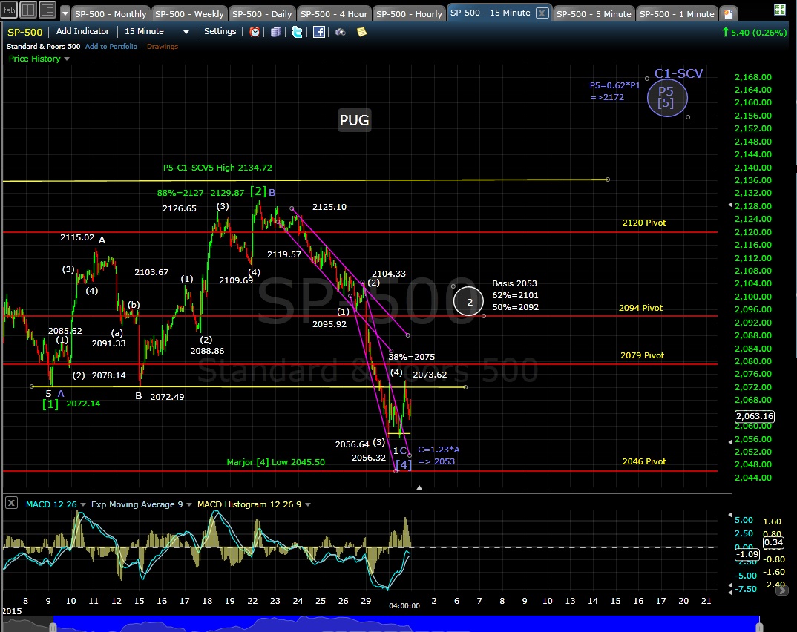Open a new chart tab

point(729,13)
